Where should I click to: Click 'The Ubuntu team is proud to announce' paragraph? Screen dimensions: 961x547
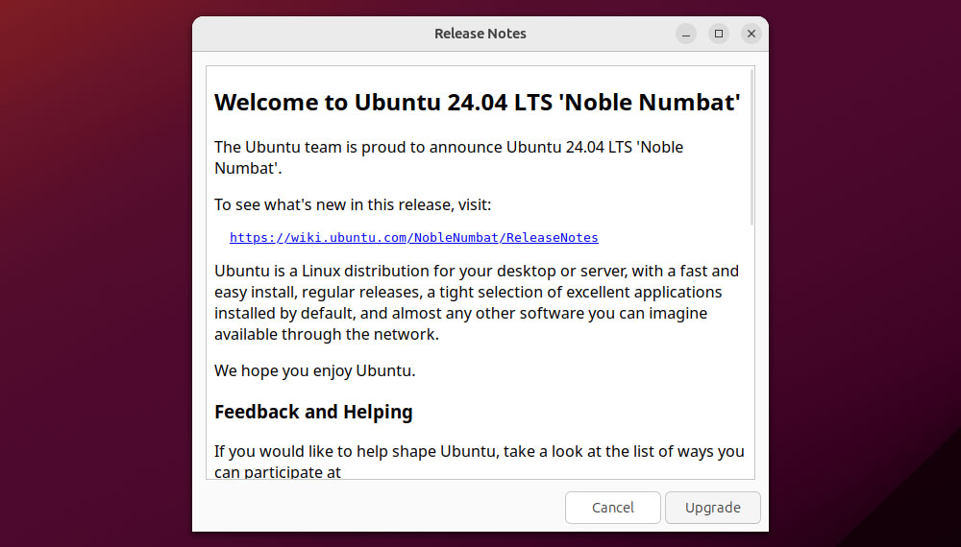[449, 157]
